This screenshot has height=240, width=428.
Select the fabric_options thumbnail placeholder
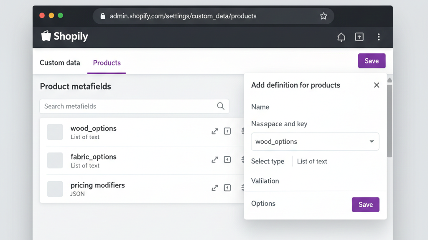pos(55,160)
